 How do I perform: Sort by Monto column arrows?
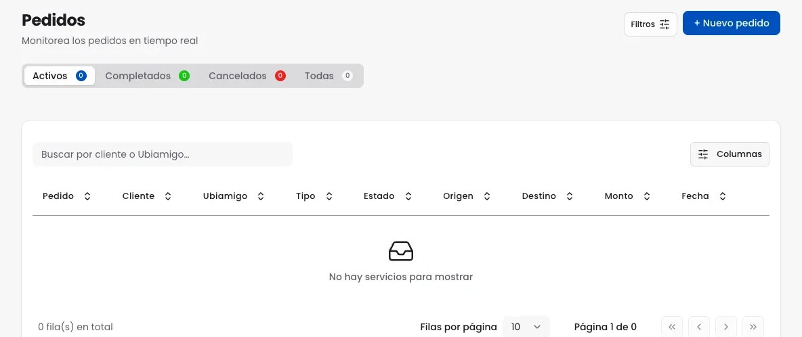(647, 196)
